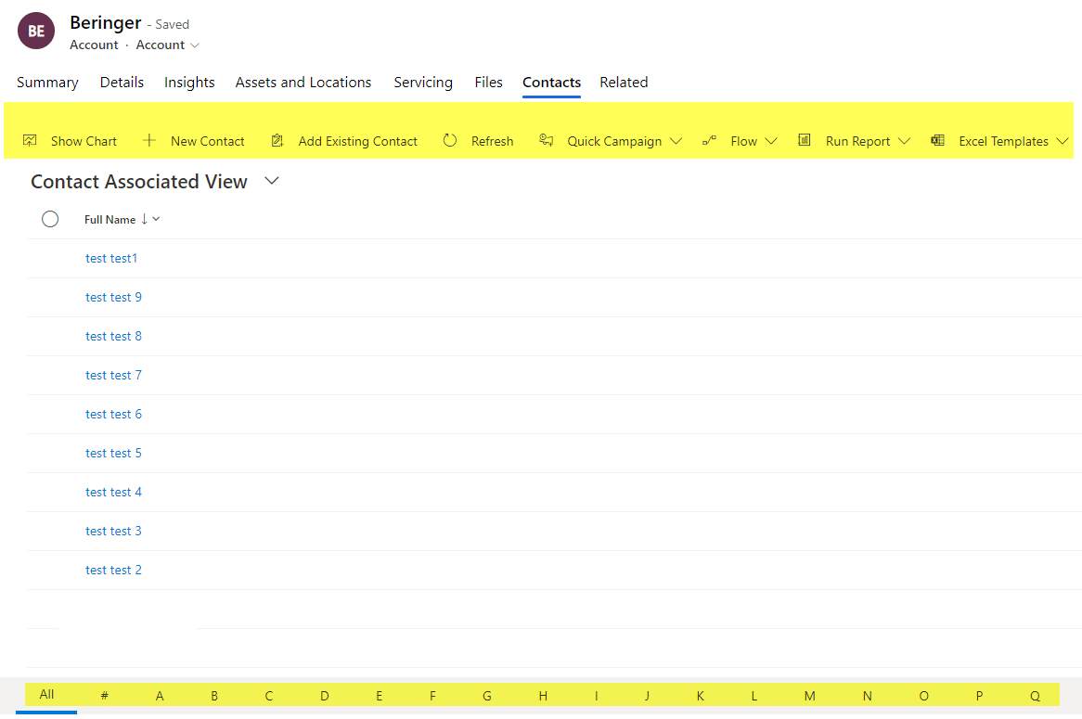Open the Quick Campaign tool
This screenshot has width=1082, height=719.
(x=547, y=140)
